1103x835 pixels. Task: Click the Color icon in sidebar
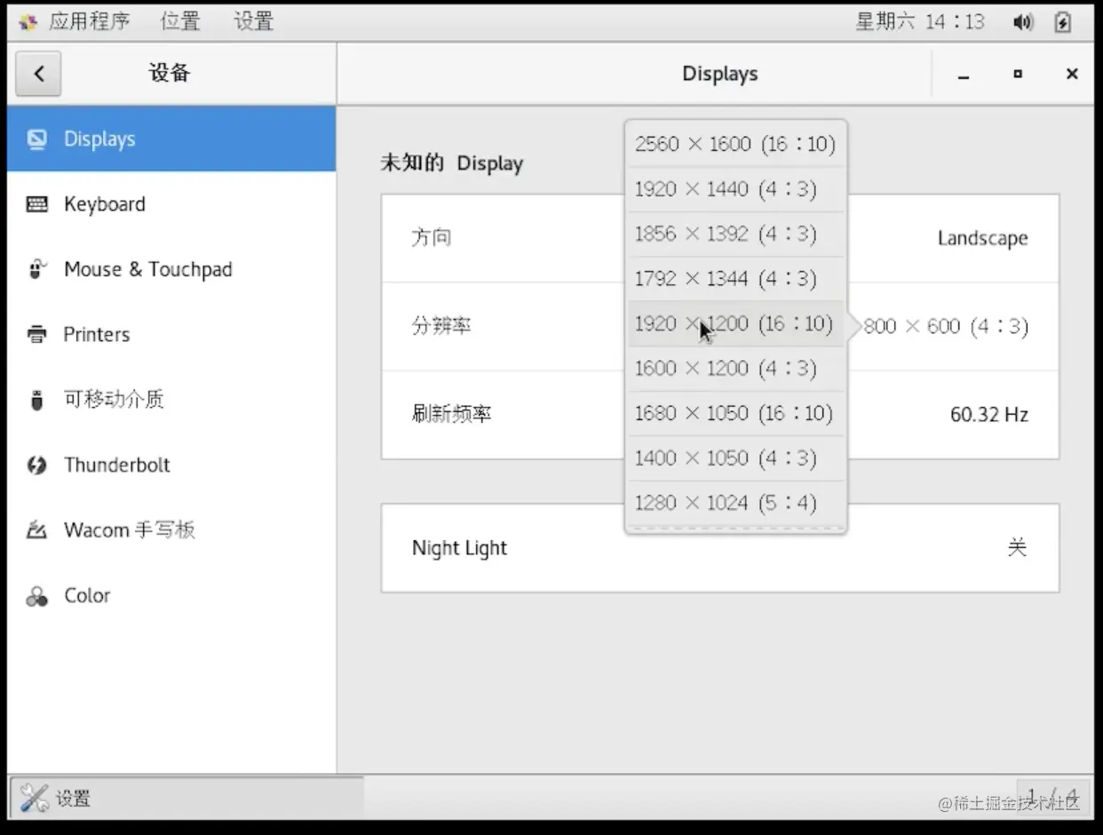(36, 596)
